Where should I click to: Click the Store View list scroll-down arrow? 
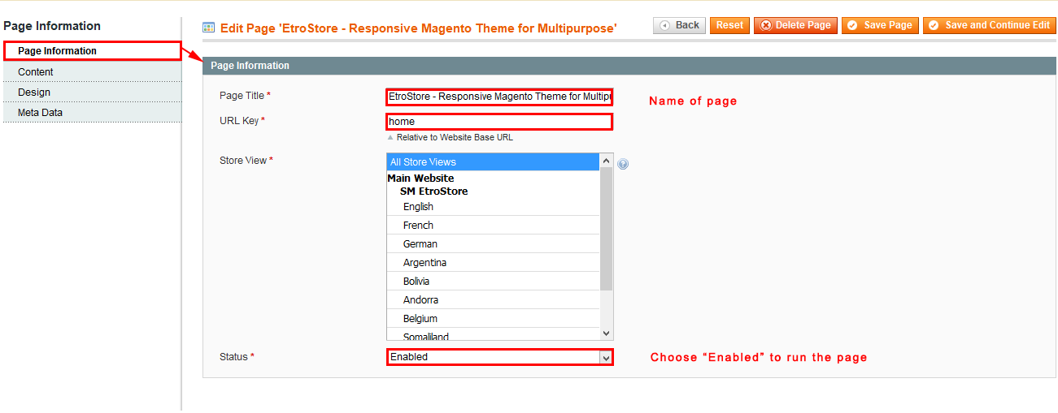click(x=606, y=333)
